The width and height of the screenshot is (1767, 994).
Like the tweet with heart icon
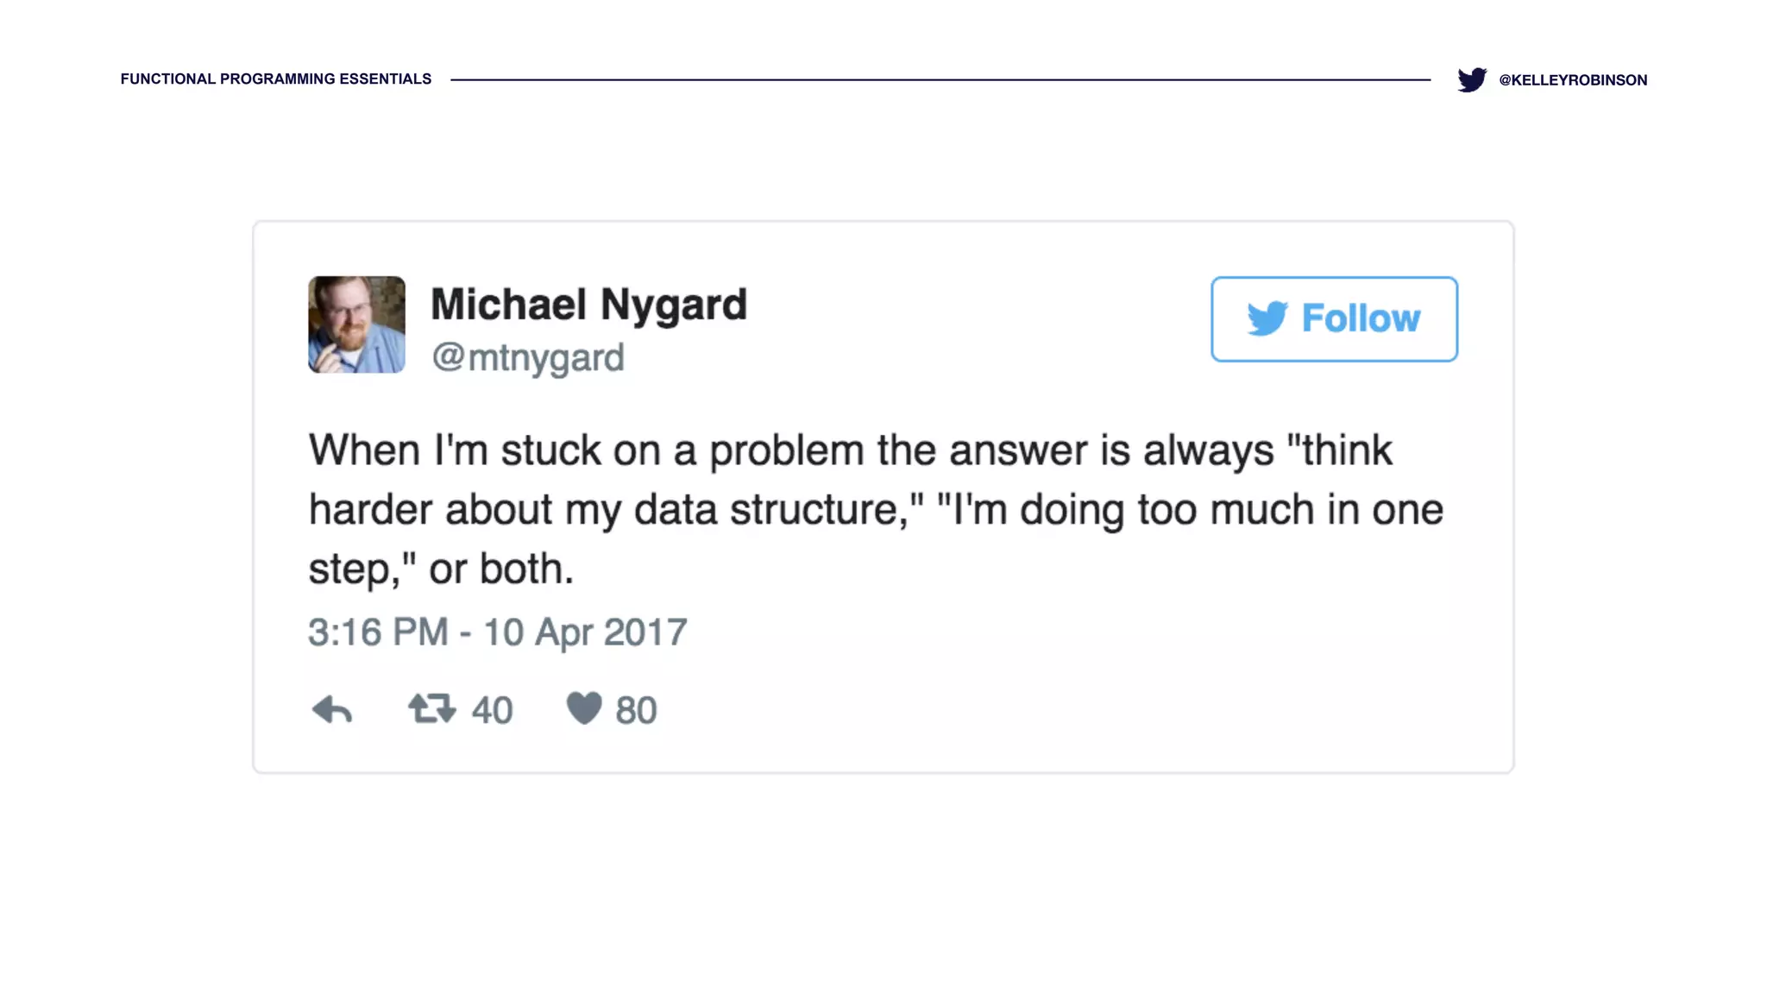584,708
